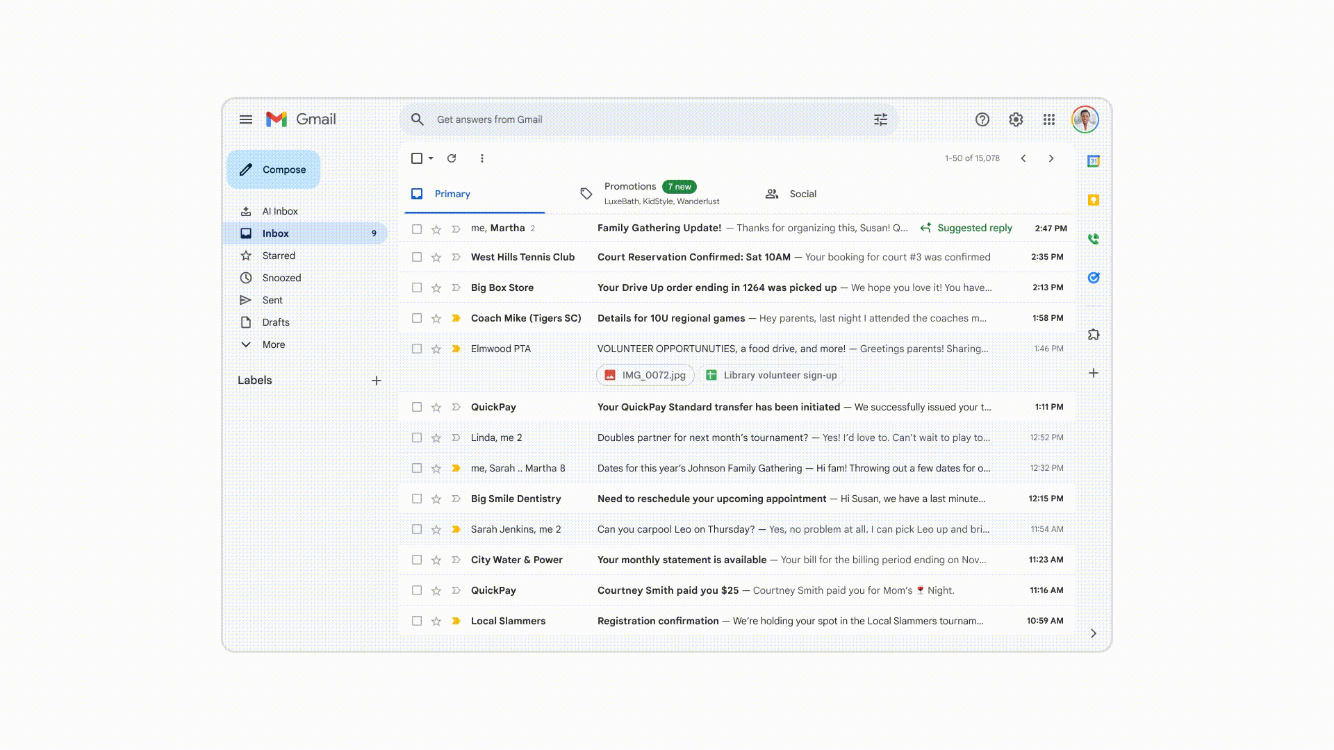Click the Compose button
This screenshot has width=1334, height=750.
[272, 169]
